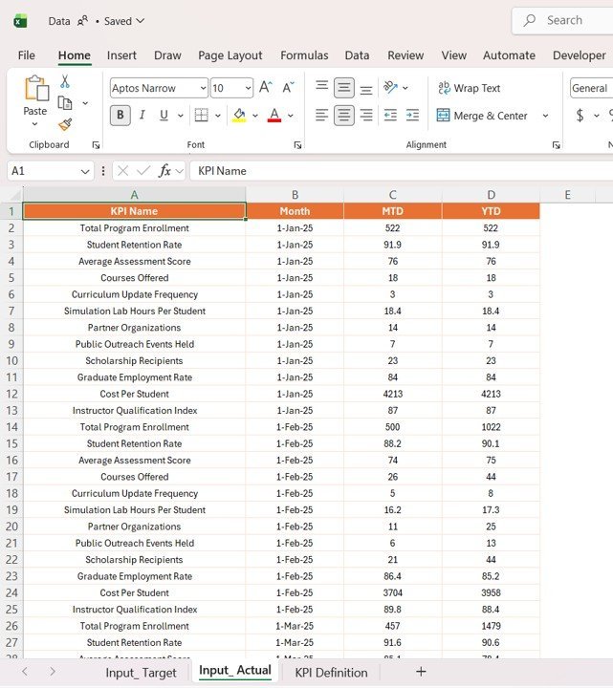The image size is (613, 688).
Task: Click the Increase Indent icon
Action: (412, 116)
